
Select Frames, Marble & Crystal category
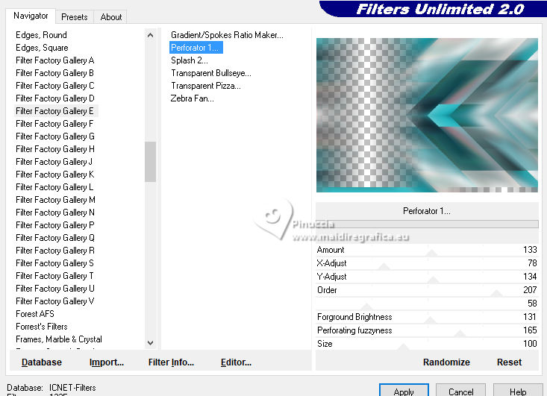(59, 339)
